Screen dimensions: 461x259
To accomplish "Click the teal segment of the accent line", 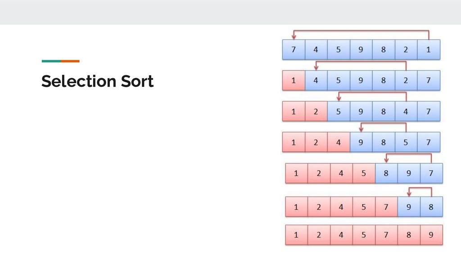I will pos(51,61).
